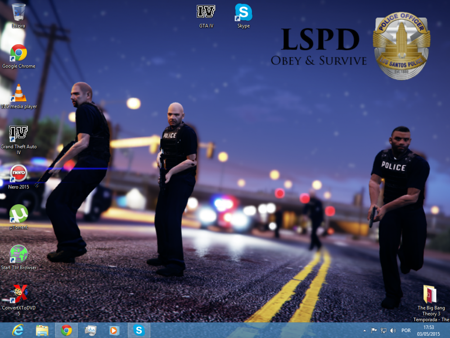This screenshot has width=450, height=338.
Task: Select the Skype desktop shortcut
Action: 243,16
